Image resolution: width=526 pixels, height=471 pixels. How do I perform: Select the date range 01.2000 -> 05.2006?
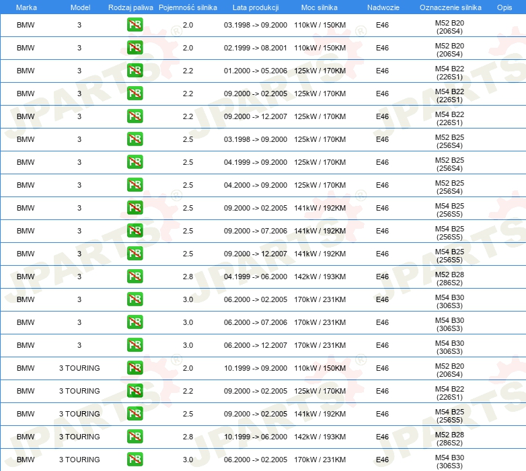click(256, 71)
